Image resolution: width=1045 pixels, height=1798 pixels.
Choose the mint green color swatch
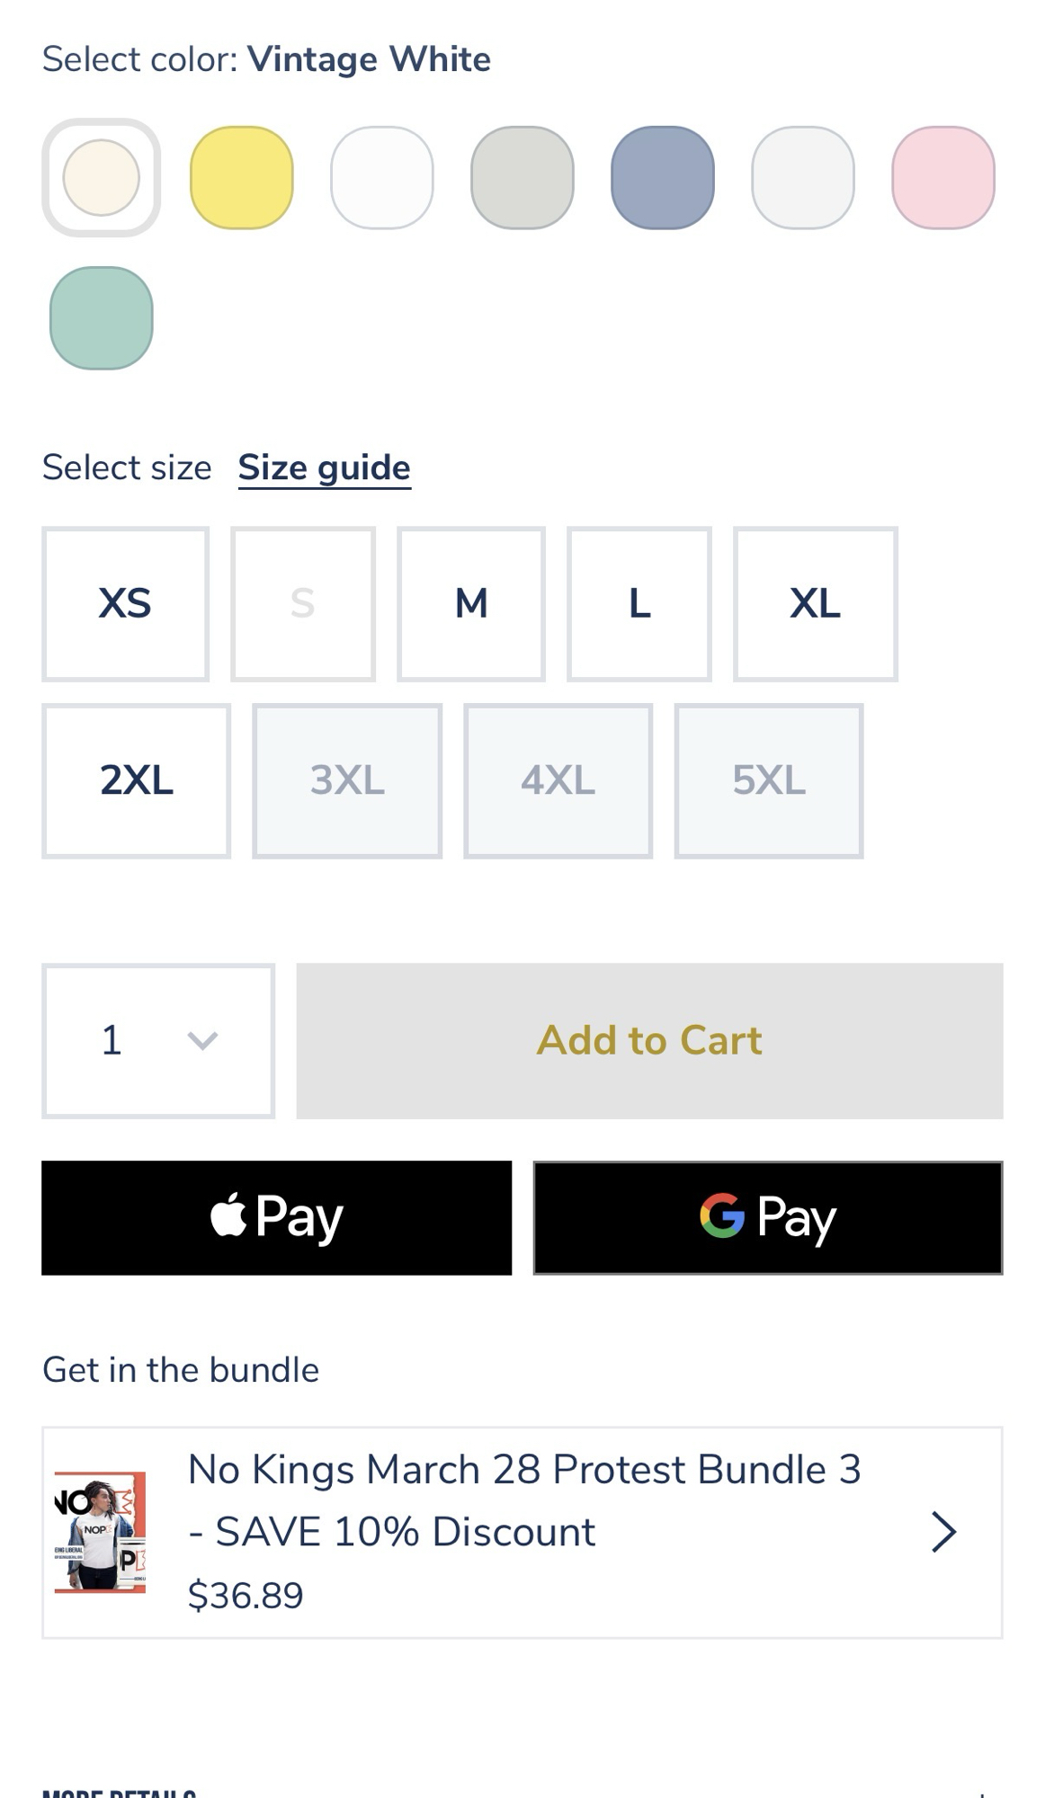(x=101, y=318)
